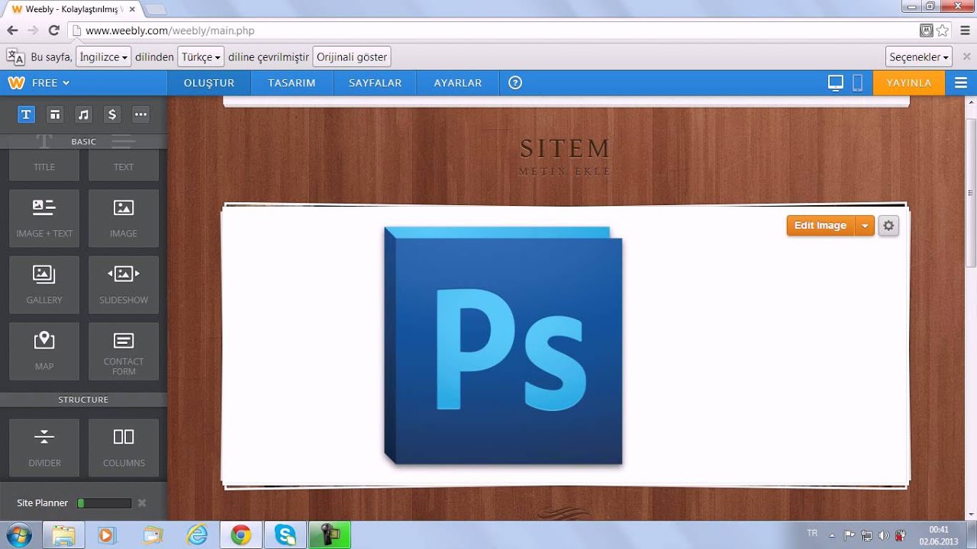977x549 pixels.
Task: Choose the Gallery element
Action: point(44,284)
